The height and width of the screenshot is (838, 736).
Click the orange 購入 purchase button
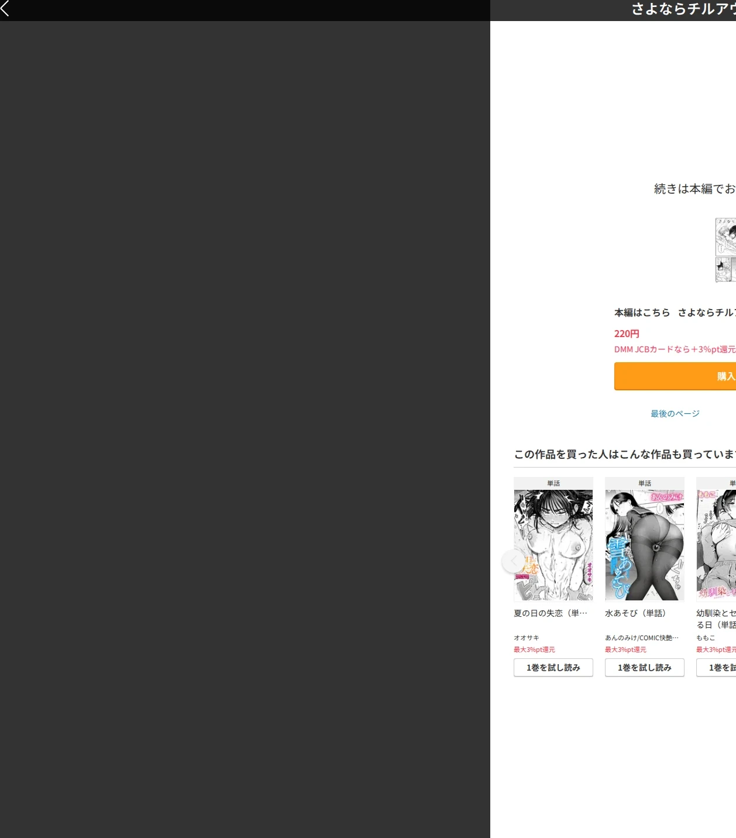(x=675, y=376)
